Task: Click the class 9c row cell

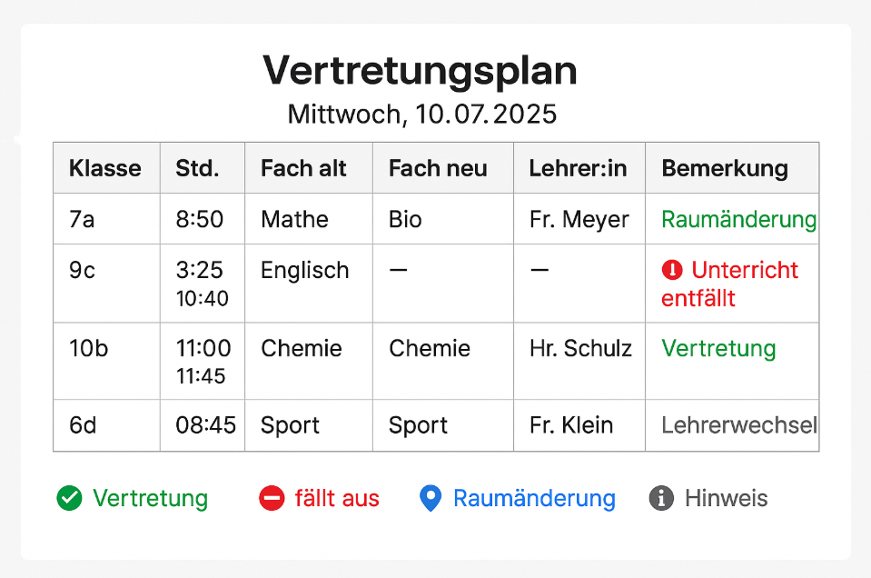Action: [83, 271]
